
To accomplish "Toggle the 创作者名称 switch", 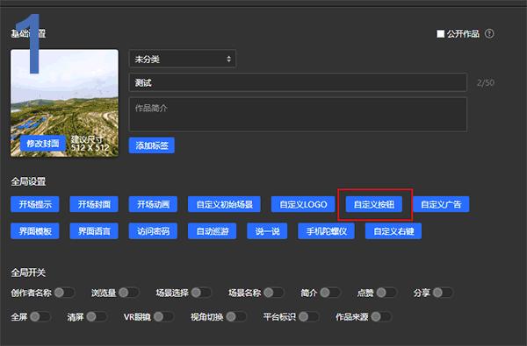I will click(x=64, y=293).
